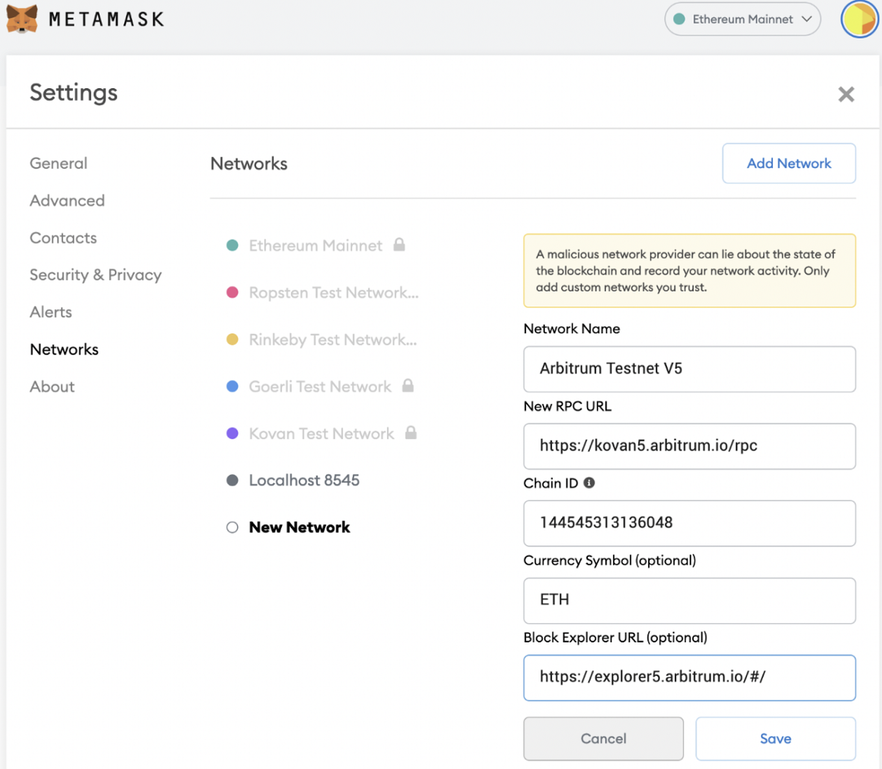Click the pink dot of Ropsten network
This screenshot has height=769, width=882.
(232, 292)
